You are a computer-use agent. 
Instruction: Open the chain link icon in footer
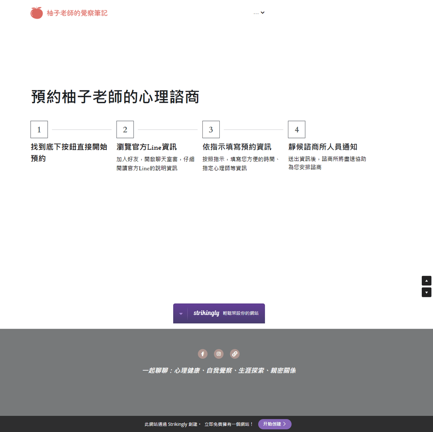[x=235, y=354]
